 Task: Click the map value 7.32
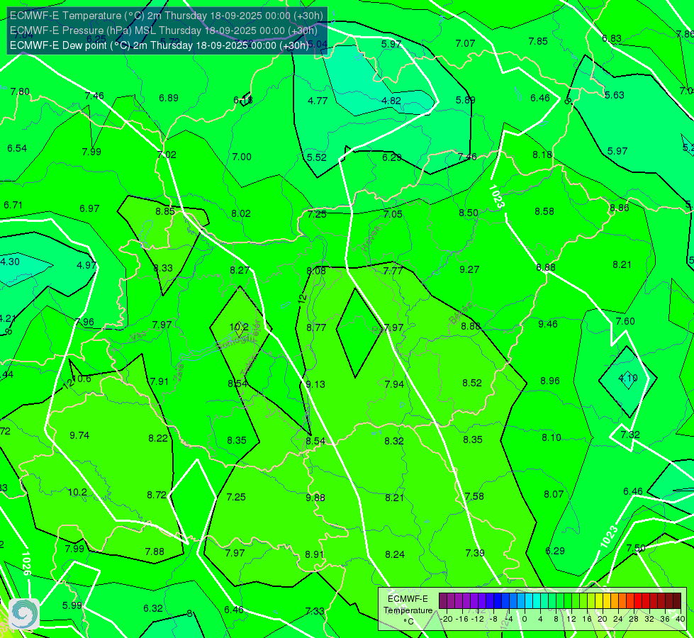[x=629, y=435]
